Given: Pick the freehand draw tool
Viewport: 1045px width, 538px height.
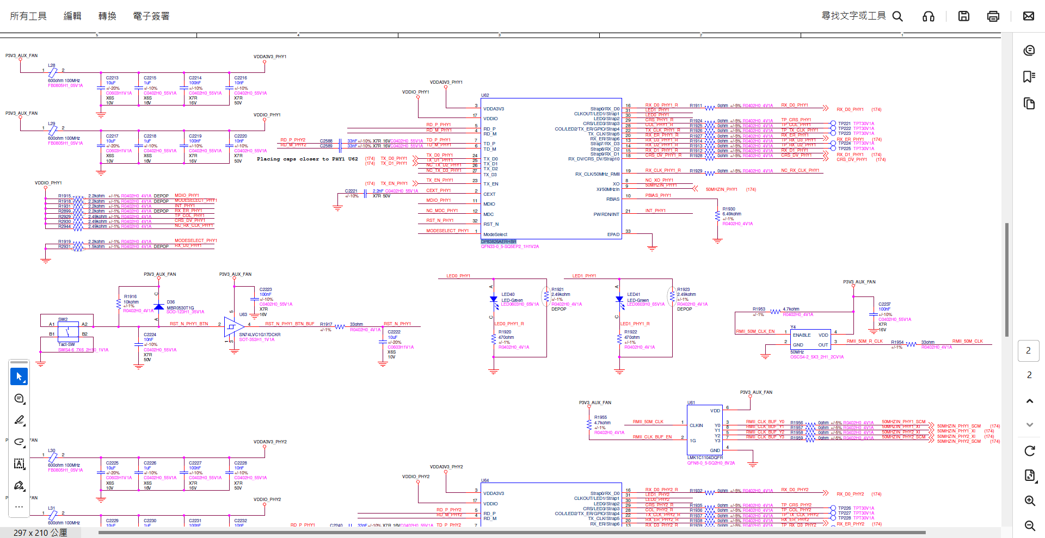Looking at the screenshot, I should (x=19, y=442).
